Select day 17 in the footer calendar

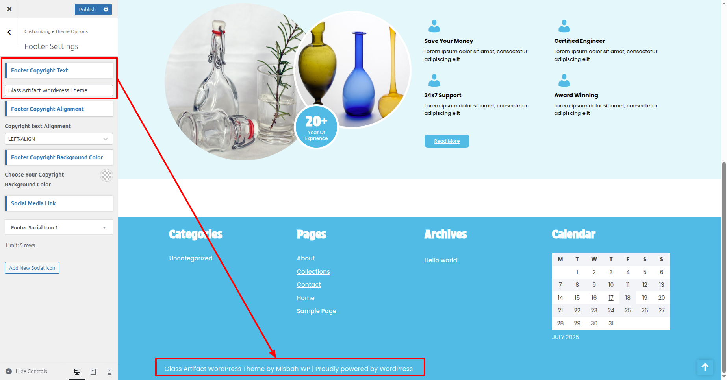pyautogui.click(x=611, y=298)
